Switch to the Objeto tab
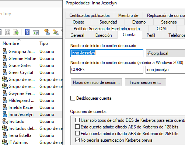Image resolution: width=185 pixels, height=145 pixels. 78,22
